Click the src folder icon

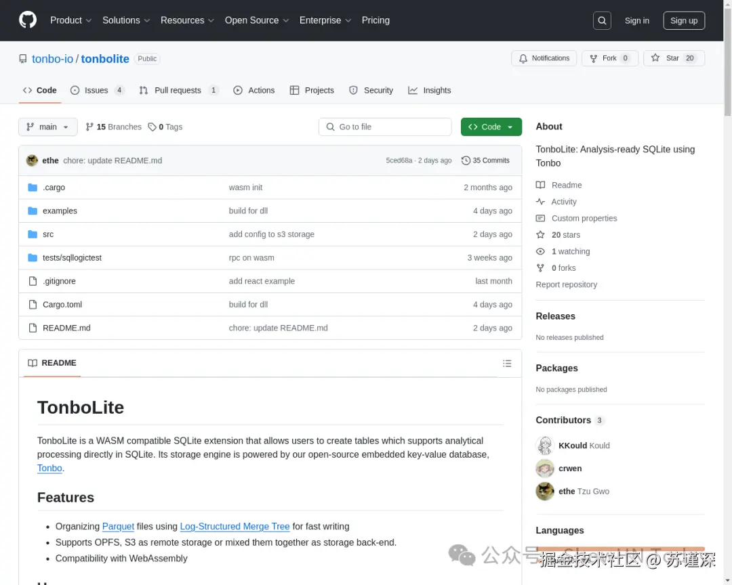pyautogui.click(x=33, y=234)
